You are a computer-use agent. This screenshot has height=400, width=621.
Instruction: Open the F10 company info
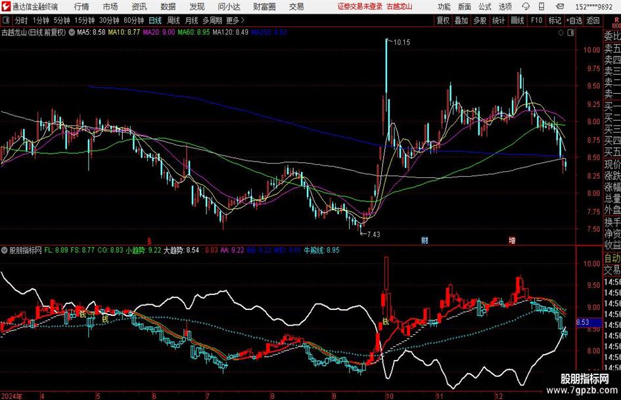[x=536, y=20]
